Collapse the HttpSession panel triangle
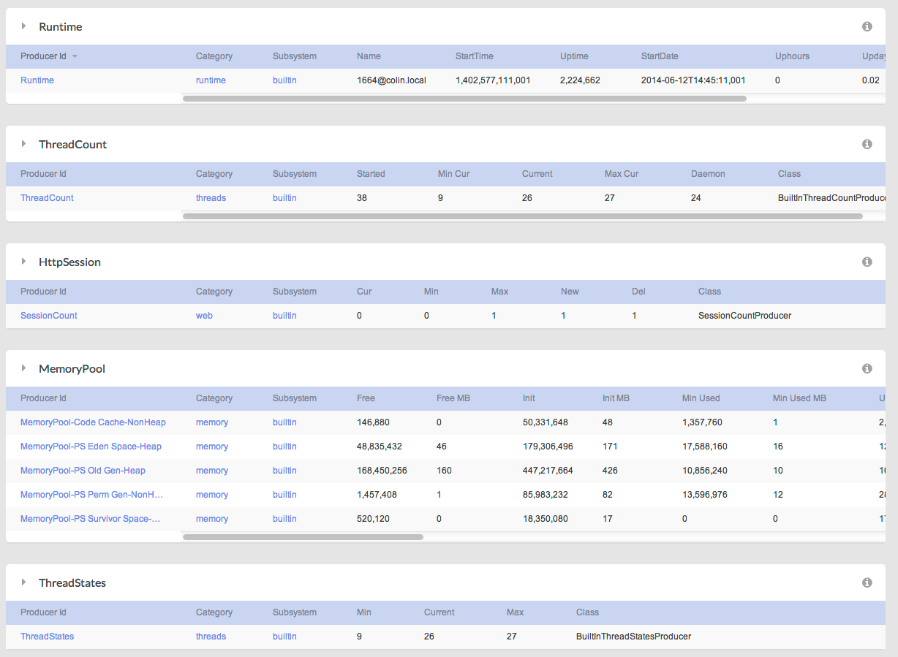This screenshot has height=657, width=898. [23, 262]
